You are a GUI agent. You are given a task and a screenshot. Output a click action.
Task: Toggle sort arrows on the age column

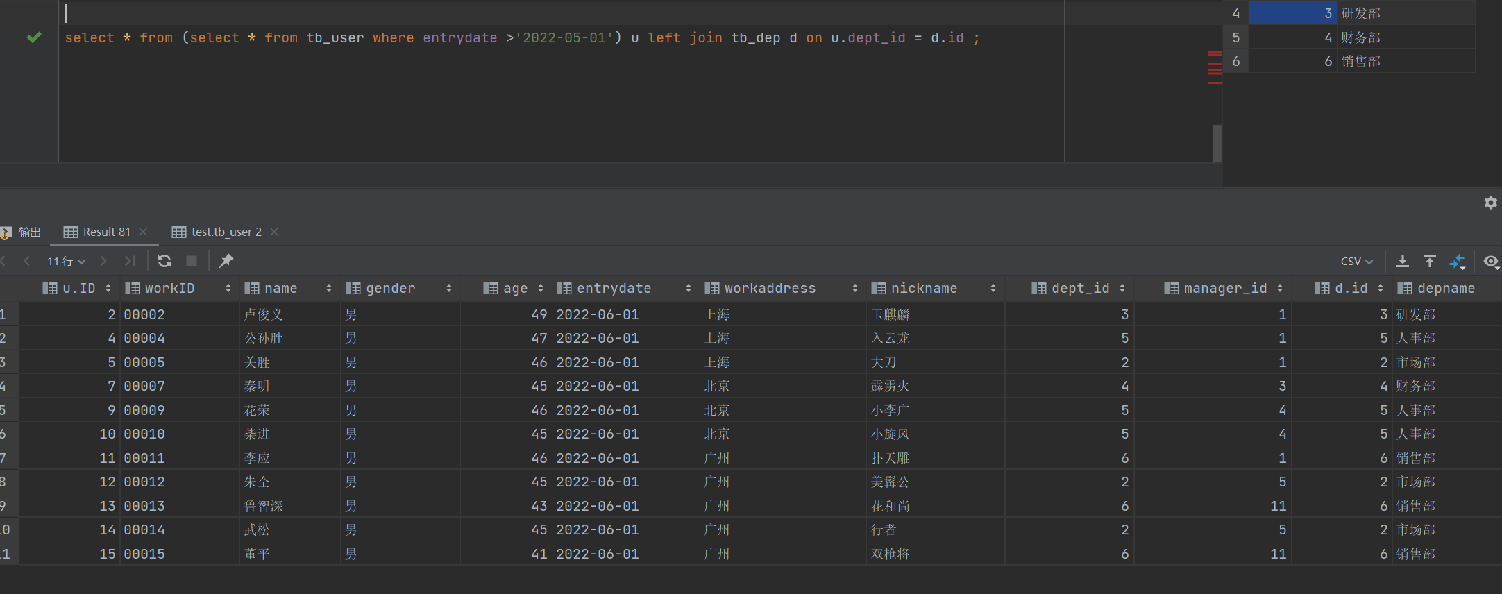pos(541,288)
